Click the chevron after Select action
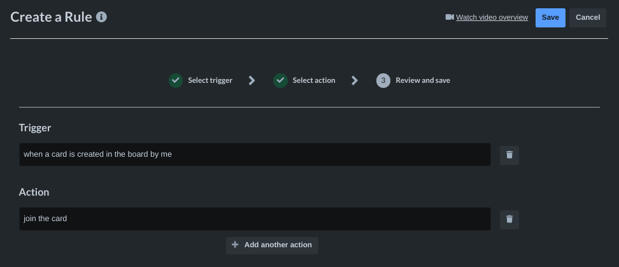619x267 pixels. pos(355,80)
